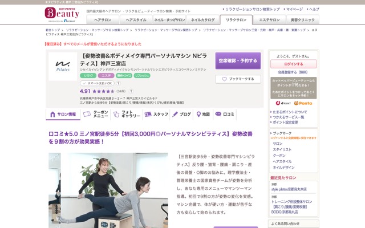Open ポイント設定変更 link
The height and width of the screenshot is (228, 365).
pos(285,122)
